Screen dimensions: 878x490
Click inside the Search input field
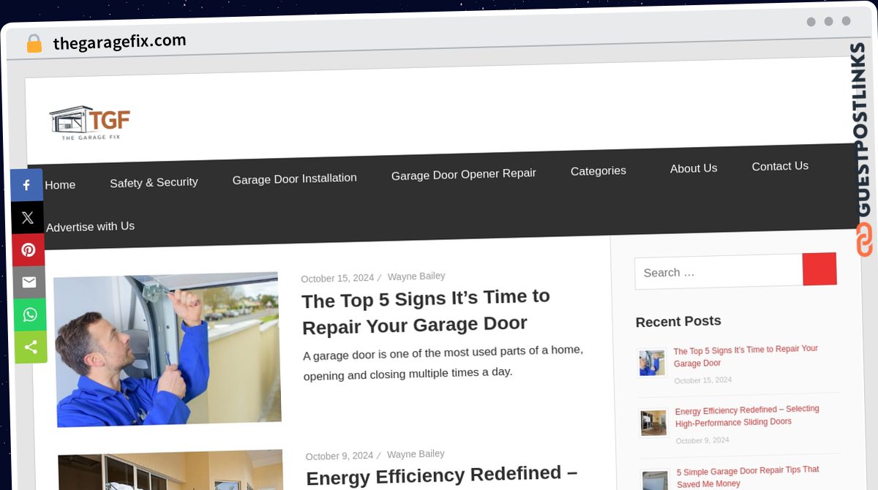click(718, 272)
